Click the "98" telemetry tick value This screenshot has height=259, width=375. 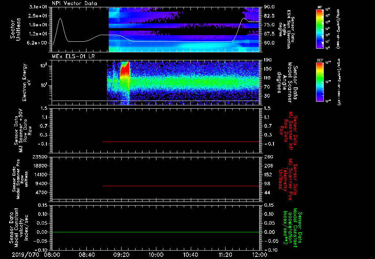click(267, 184)
